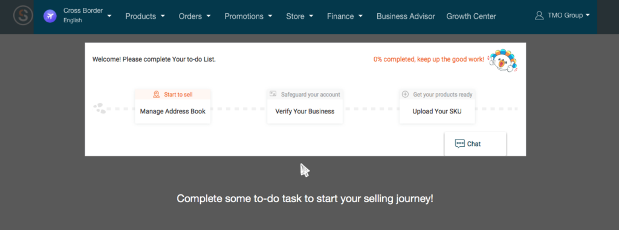Click the location pin Start to sell icon
619x230 pixels.
click(157, 94)
